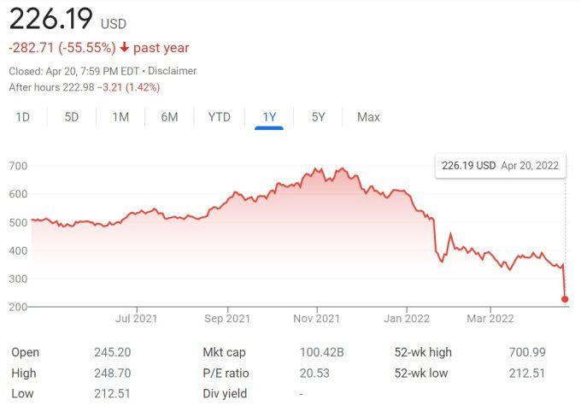The height and width of the screenshot is (406, 581).
Task: Show the Max time range
Action: pyautogui.click(x=368, y=117)
